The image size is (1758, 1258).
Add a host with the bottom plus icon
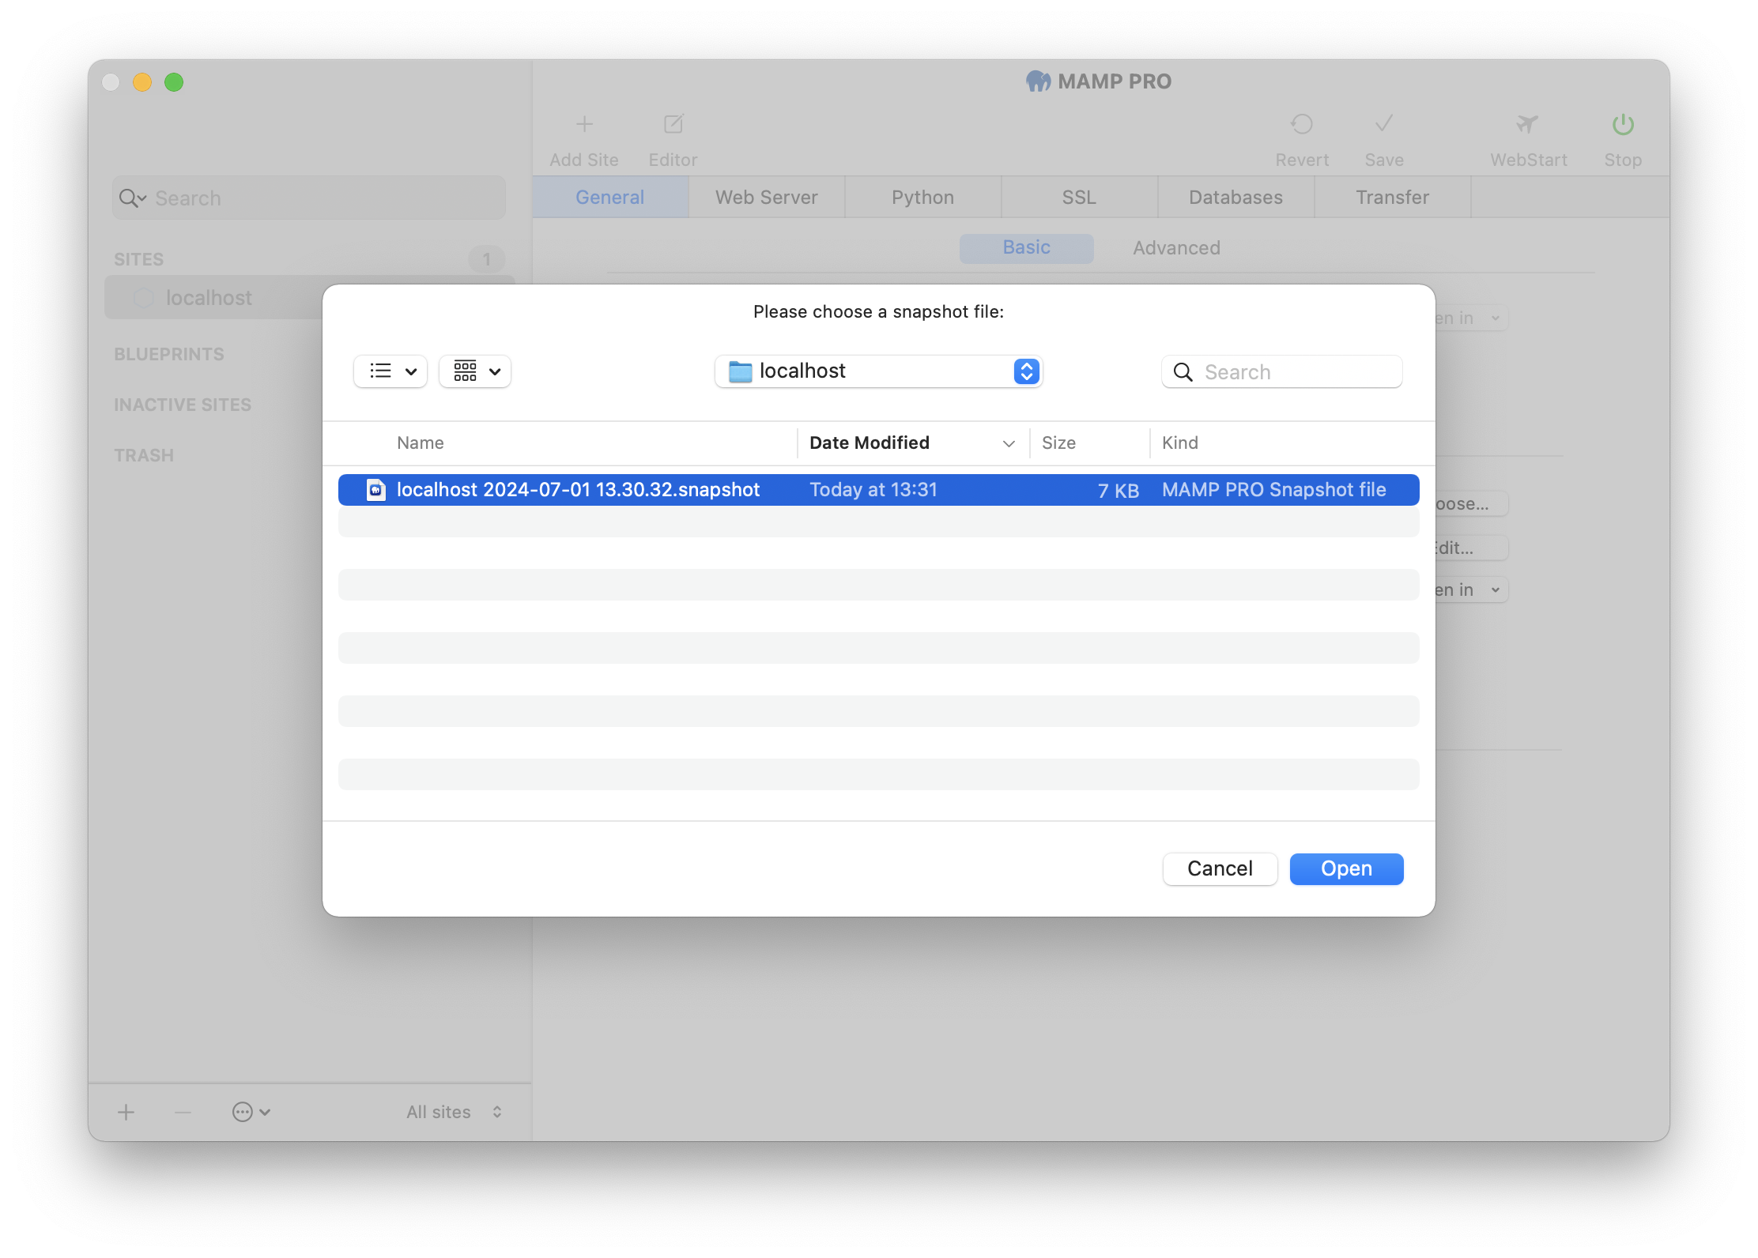point(126,1112)
